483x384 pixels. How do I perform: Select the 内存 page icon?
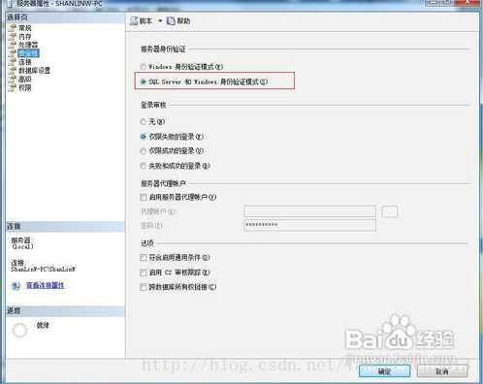tap(13, 36)
